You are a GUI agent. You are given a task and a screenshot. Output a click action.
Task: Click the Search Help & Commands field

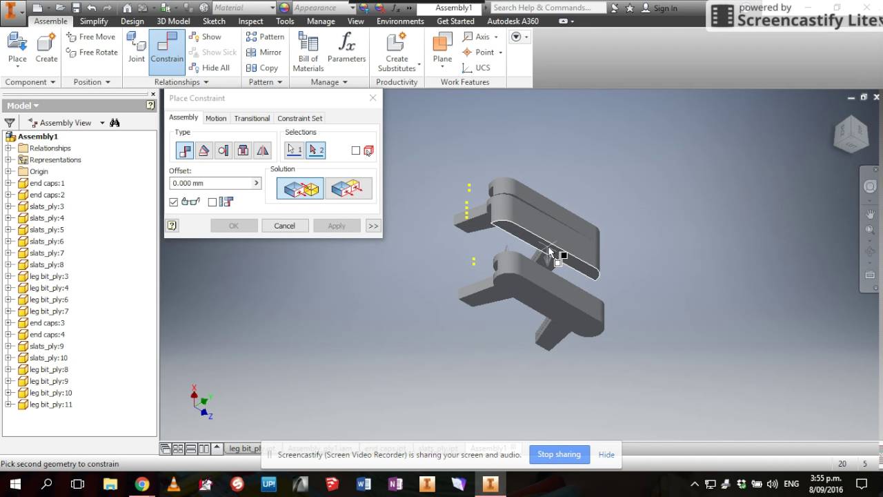coord(548,8)
